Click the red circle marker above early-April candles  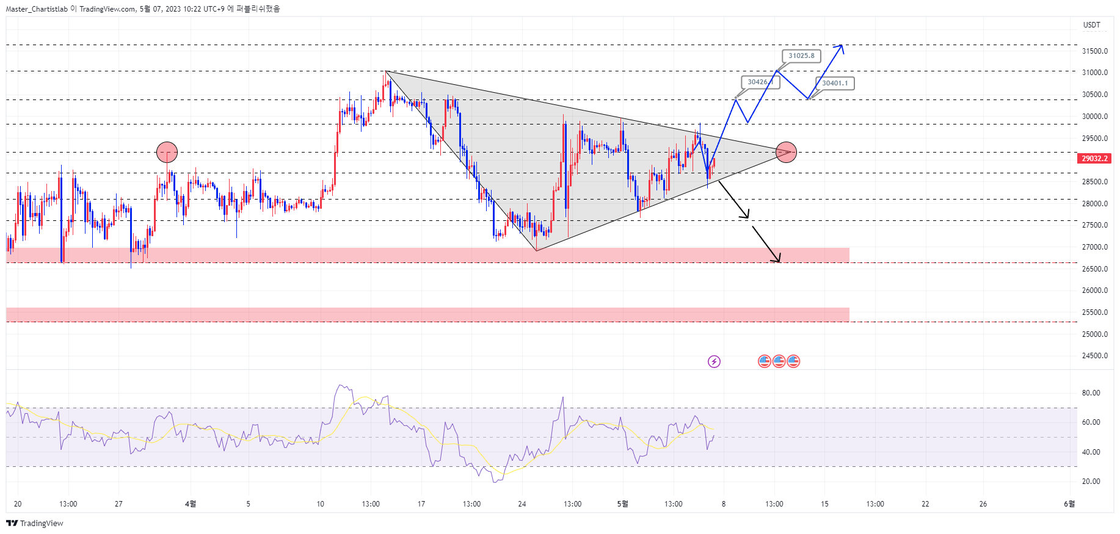pos(167,152)
